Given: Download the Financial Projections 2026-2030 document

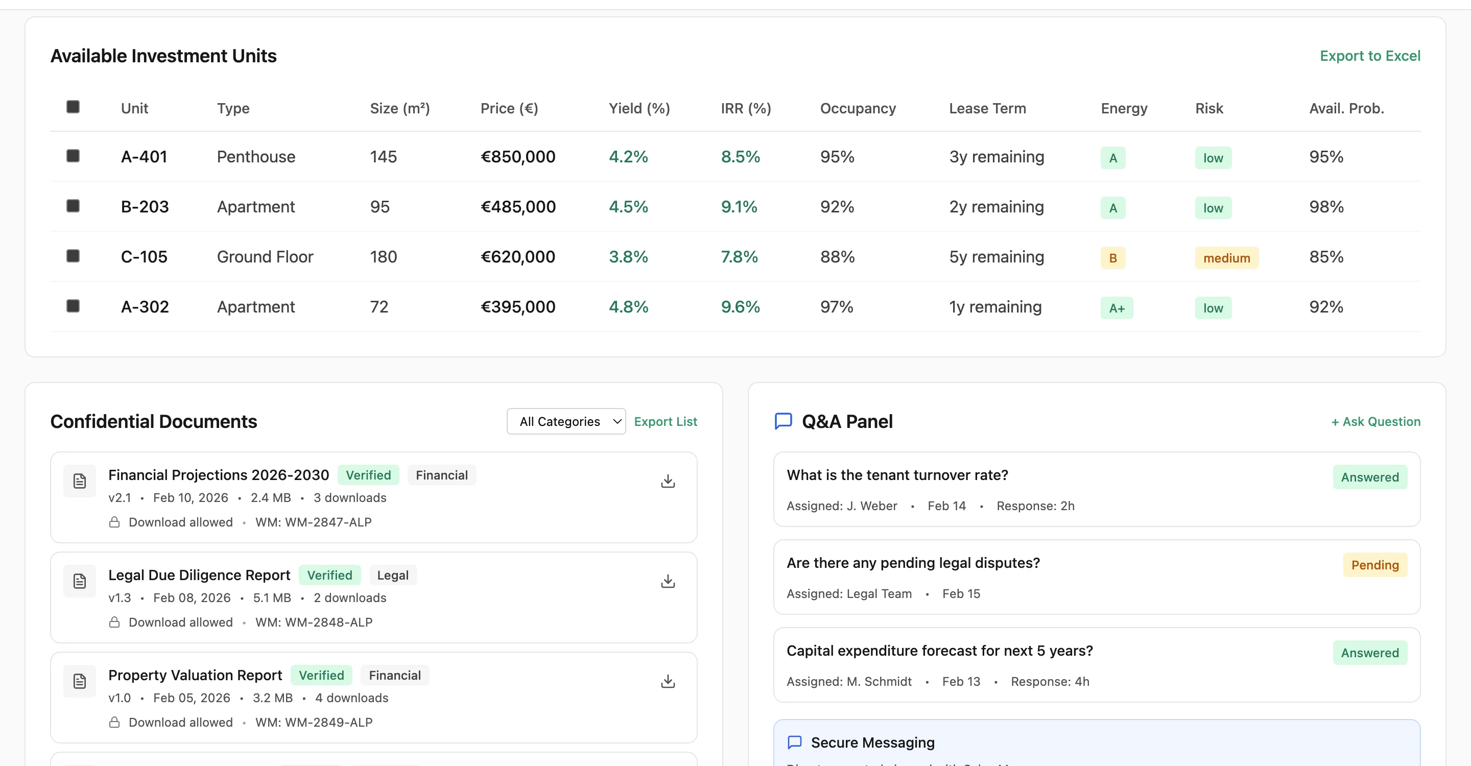Looking at the screenshot, I should [x=668, y=481].
